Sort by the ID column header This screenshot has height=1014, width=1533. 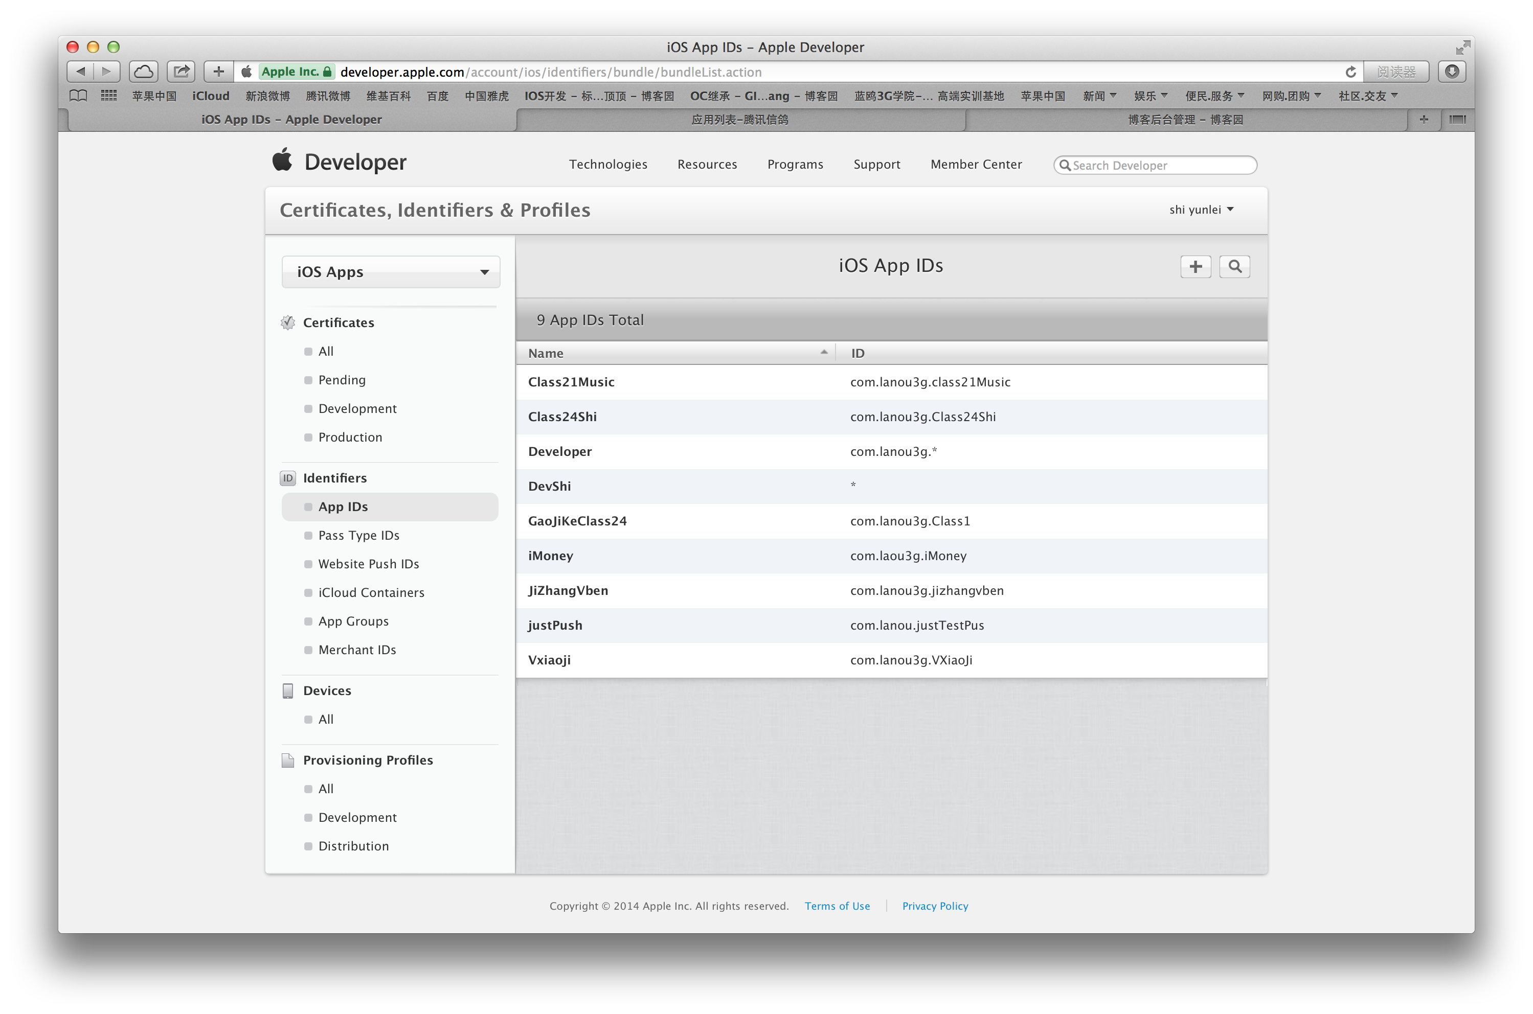(x=858, y=353)
